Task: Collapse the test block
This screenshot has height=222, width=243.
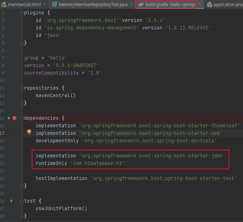Action: [x=22, y=201]
